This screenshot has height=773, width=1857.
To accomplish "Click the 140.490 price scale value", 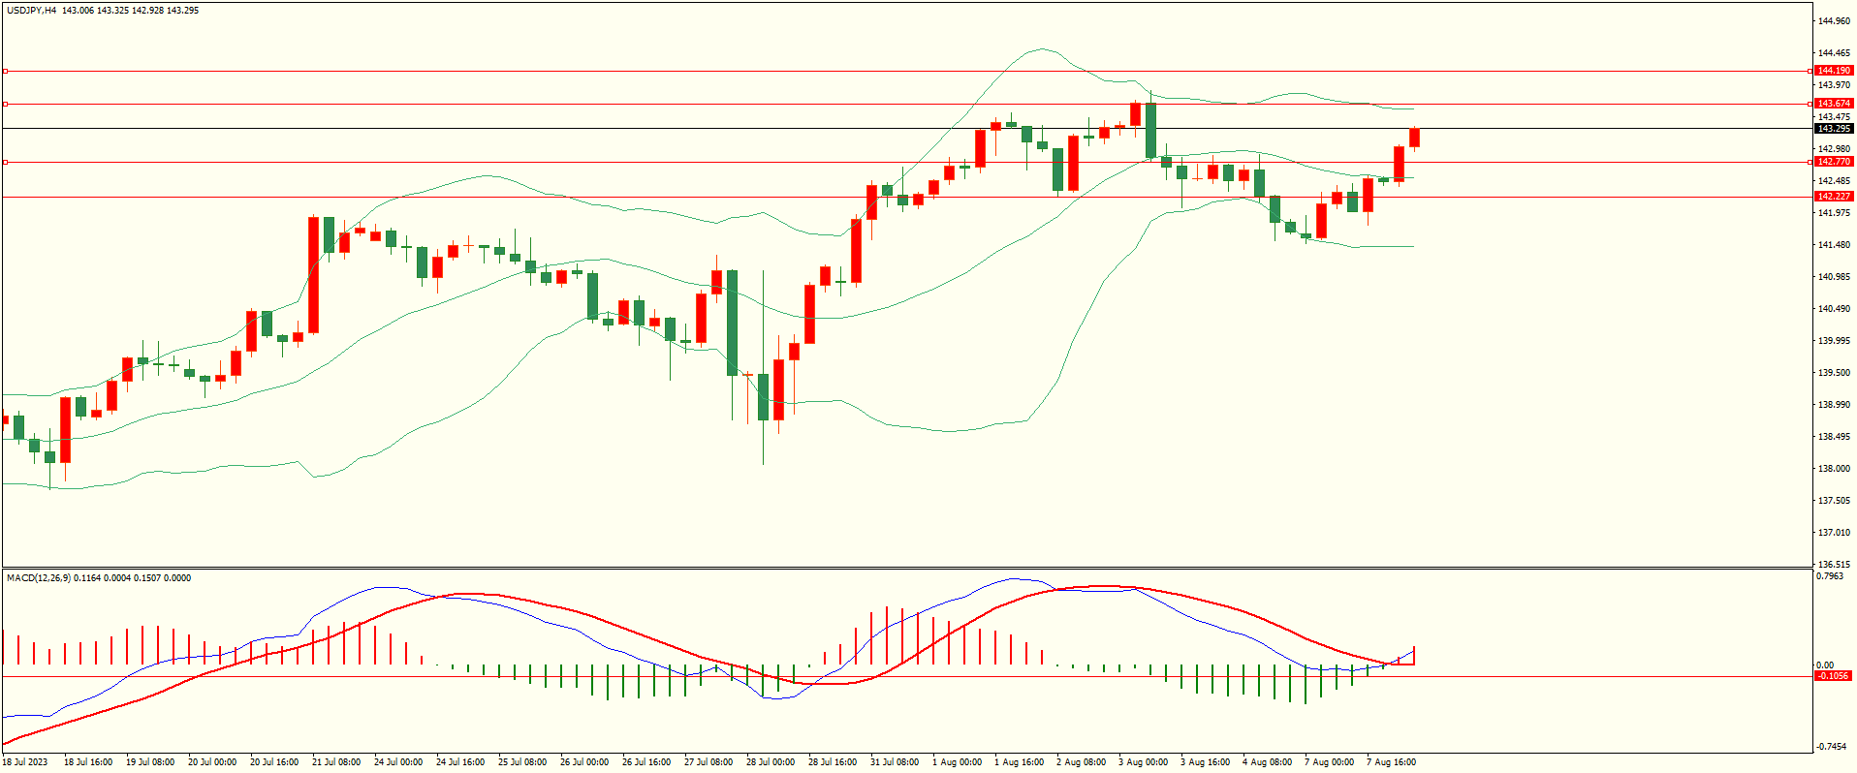I will [1835, 309].
